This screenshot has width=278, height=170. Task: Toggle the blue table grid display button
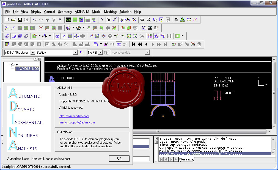119,44
